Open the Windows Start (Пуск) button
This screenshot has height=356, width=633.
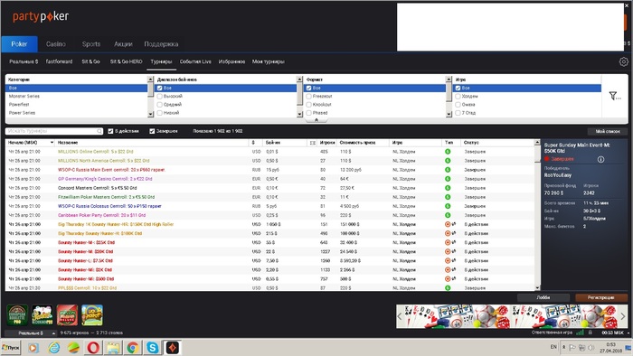click(x=11, y=347)
